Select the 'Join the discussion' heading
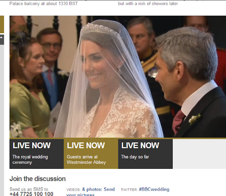 (x=37, y=179)
